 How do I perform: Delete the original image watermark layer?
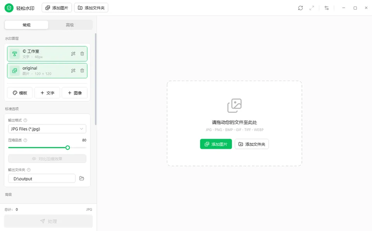[82, 71]
